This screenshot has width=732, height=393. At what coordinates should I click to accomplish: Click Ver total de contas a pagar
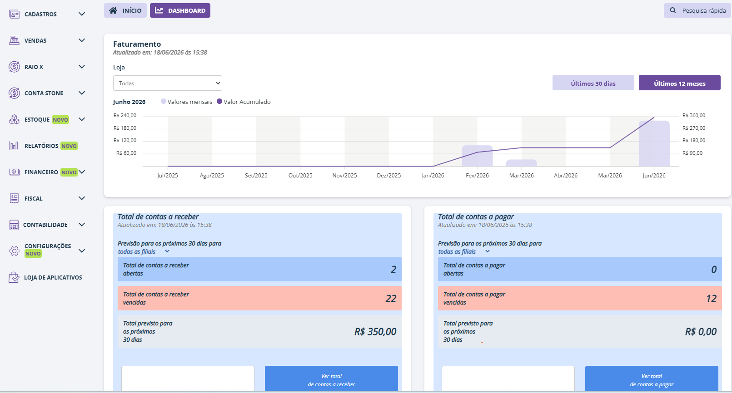(652, 379)
